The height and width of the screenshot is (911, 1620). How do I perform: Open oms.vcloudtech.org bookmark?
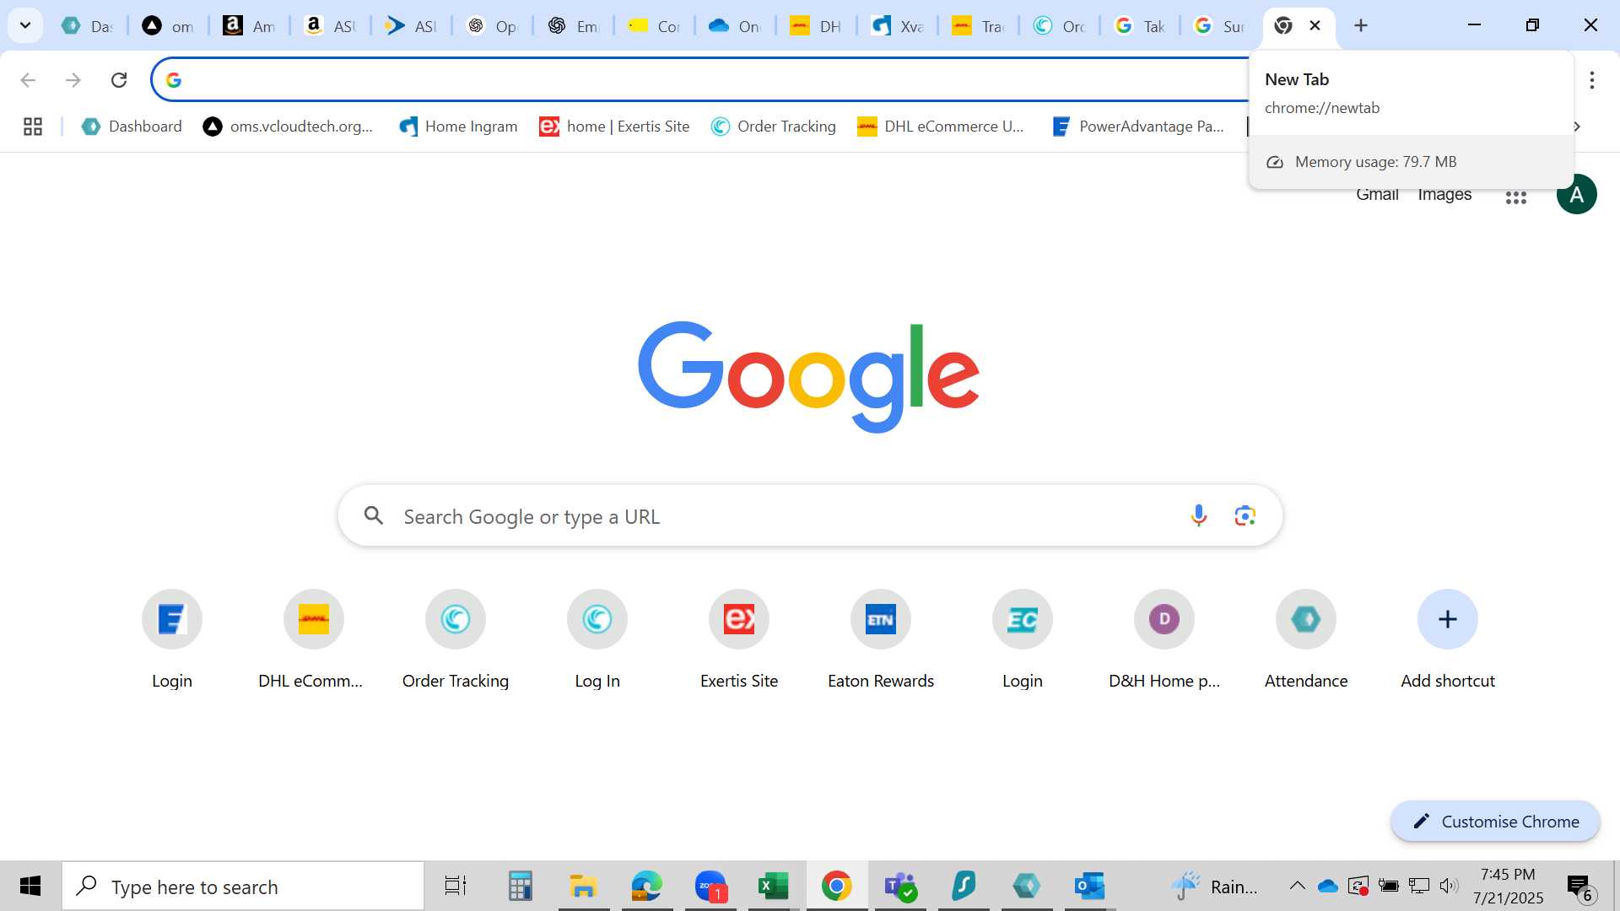point(289,127)
